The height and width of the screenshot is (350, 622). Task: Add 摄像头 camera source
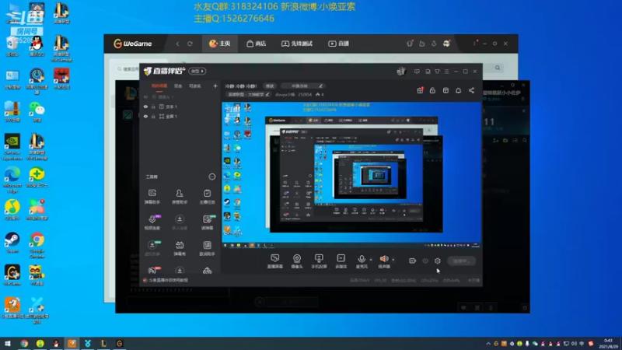point(297,261)
